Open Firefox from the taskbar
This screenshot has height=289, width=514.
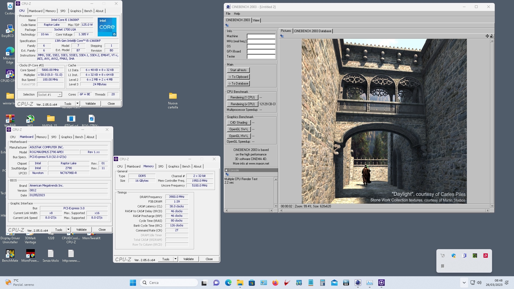point(275,283)
